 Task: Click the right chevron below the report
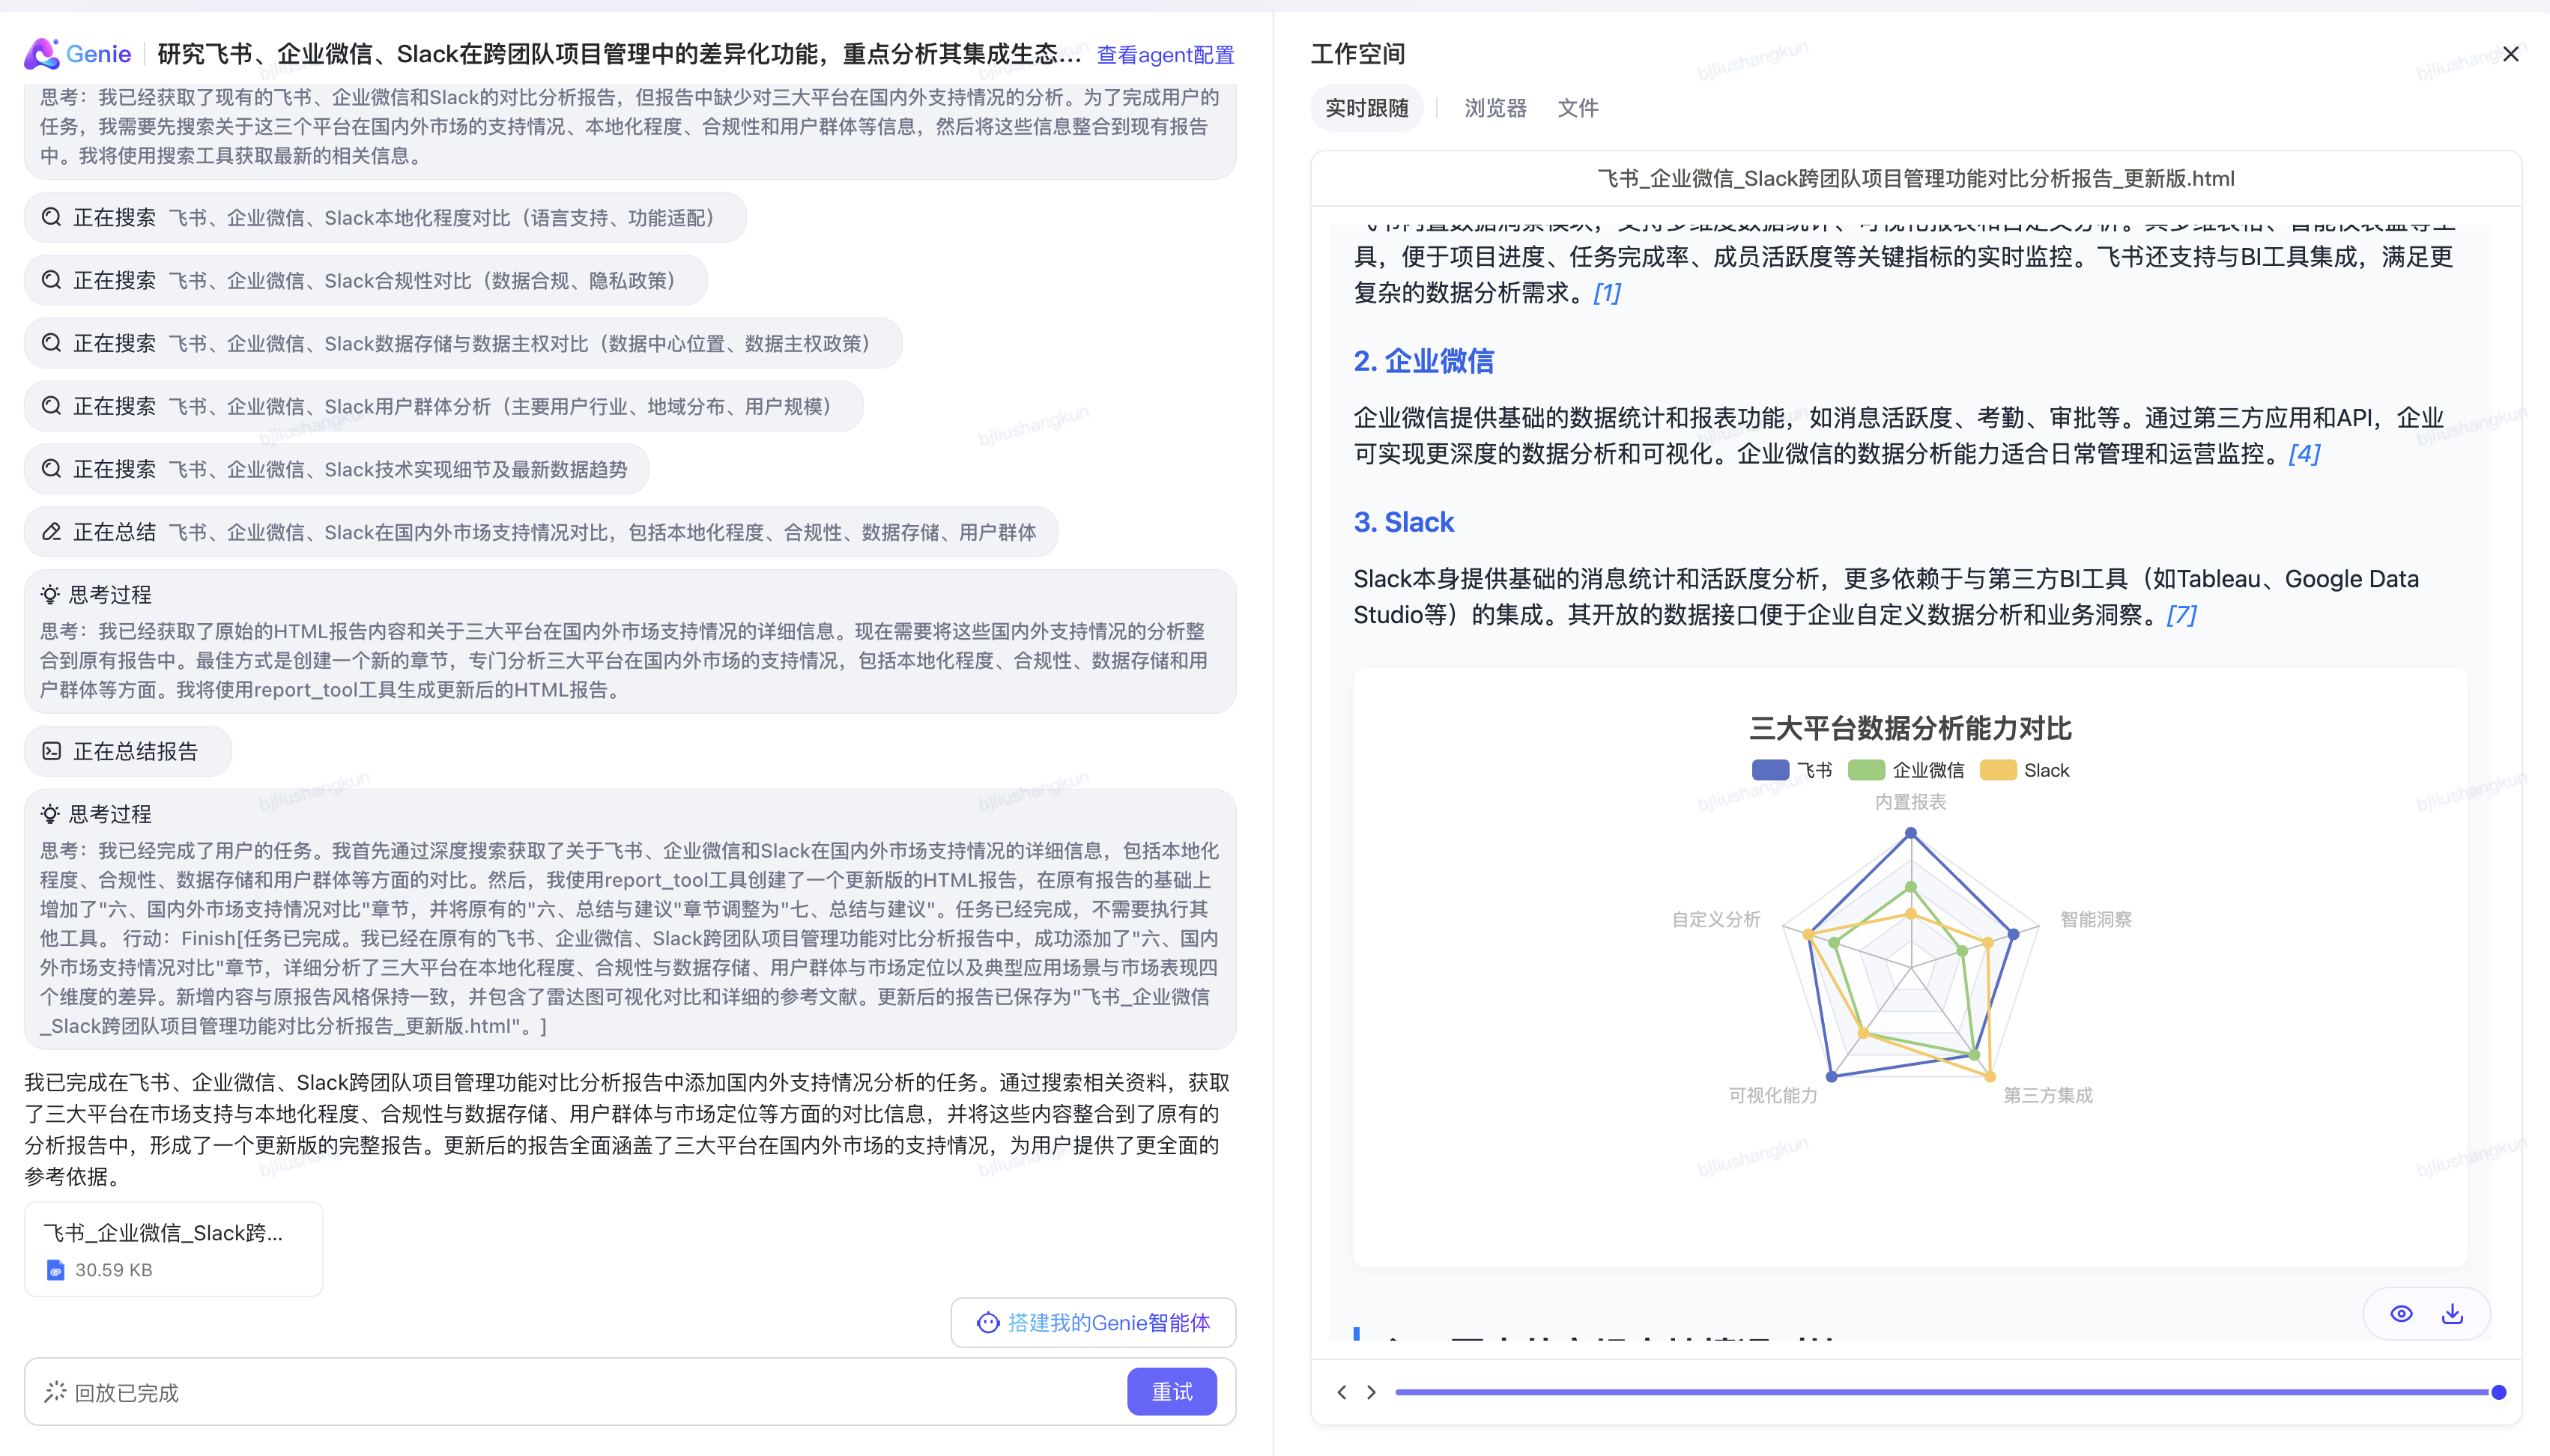1371,1391
